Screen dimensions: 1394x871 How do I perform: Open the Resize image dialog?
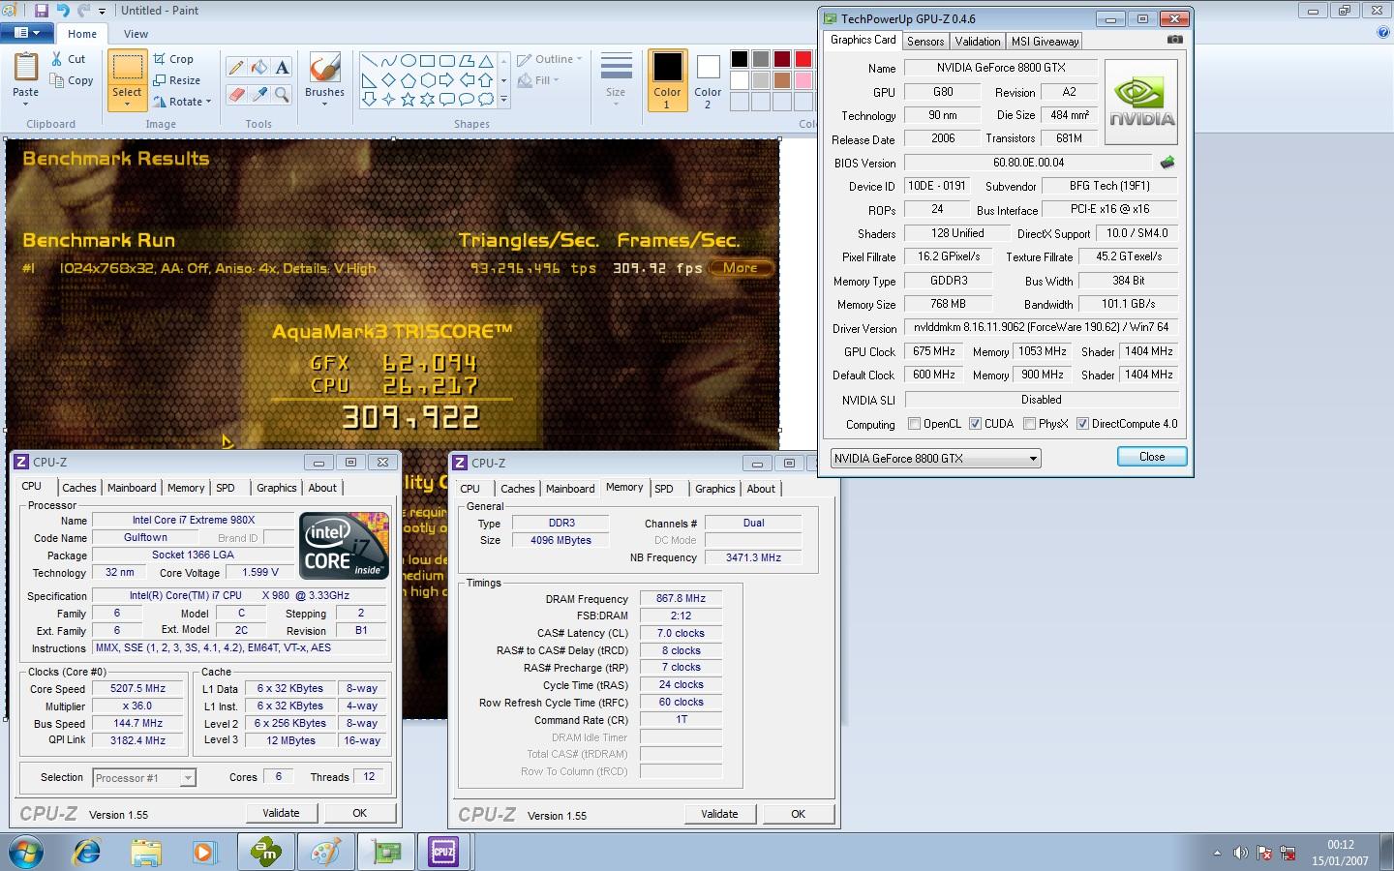pos(176,80)
